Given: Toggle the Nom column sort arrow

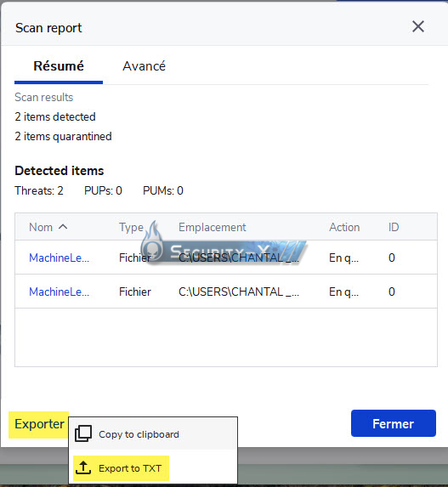Looking at the screenshot, I should tap(63, 227).
